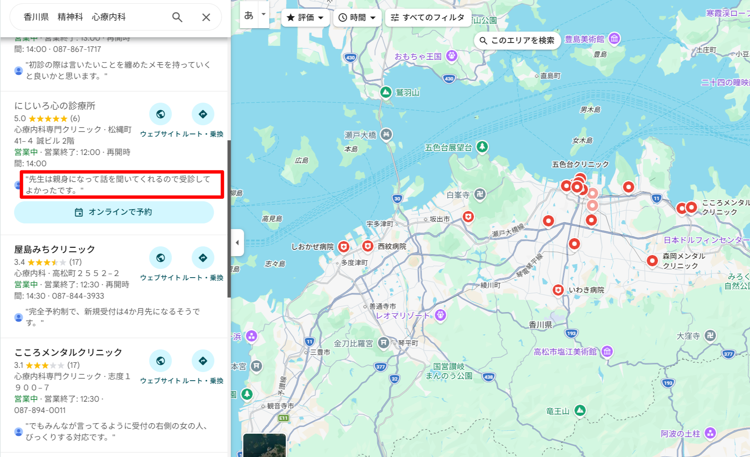Get directions to こころメンタルクリニック
Image resolution: width=750 pixels, height=457 pixels.
(x=203, y=361)
